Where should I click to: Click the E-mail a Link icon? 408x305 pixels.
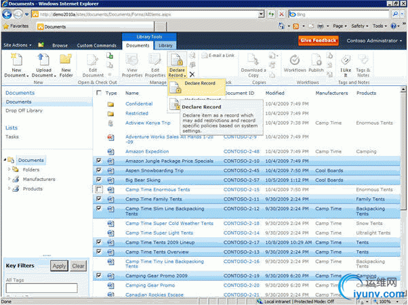tap(205, 56)
